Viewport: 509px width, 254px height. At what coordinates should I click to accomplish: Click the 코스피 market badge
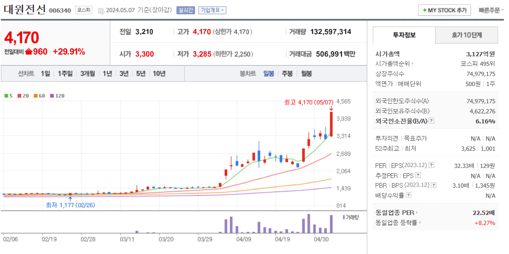84,10
